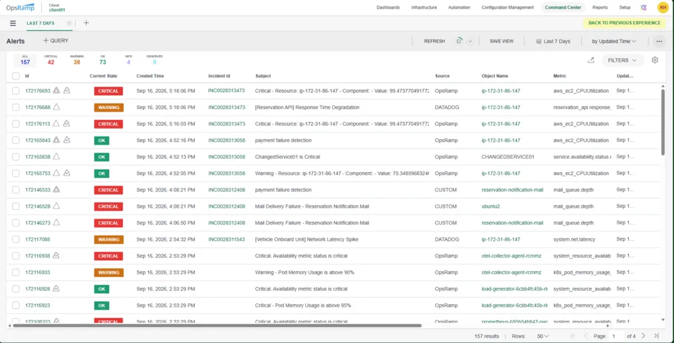Expand the FILTERS dropdown

pyautogui.click(x=622, y=61)
